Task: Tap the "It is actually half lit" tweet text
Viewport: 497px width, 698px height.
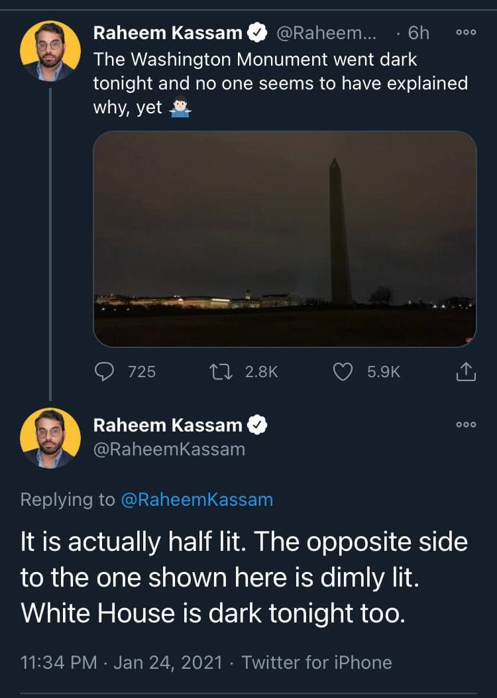Action: point(244,577)
